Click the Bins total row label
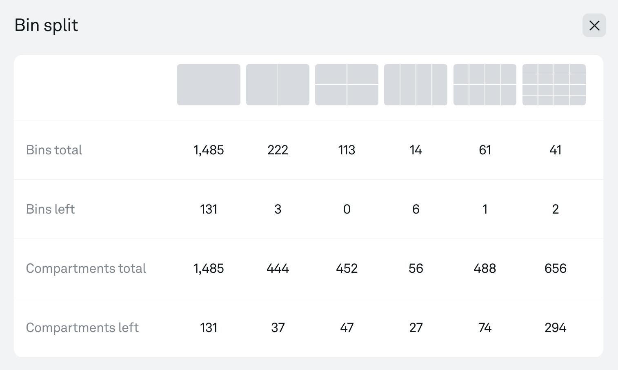 click(x=54, y=150)
